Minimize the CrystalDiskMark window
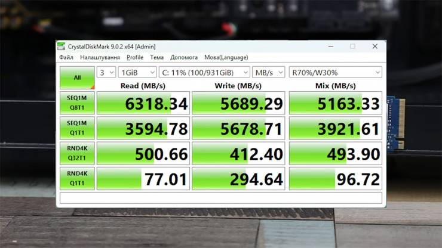The width and height of the screenshot is (442, 248). point(331,46)
